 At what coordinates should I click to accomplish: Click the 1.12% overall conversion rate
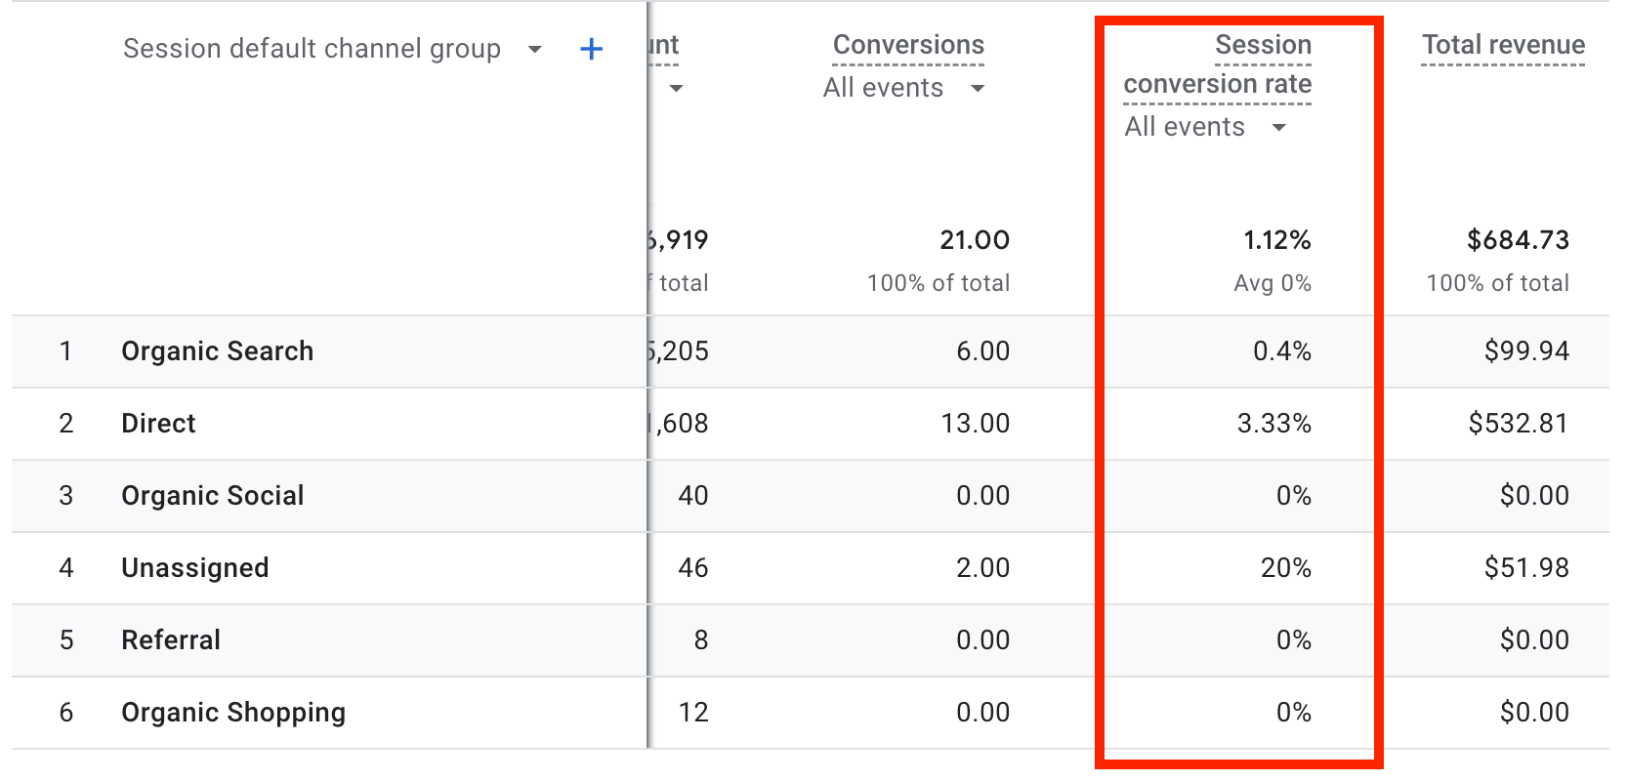(1276, 240)
